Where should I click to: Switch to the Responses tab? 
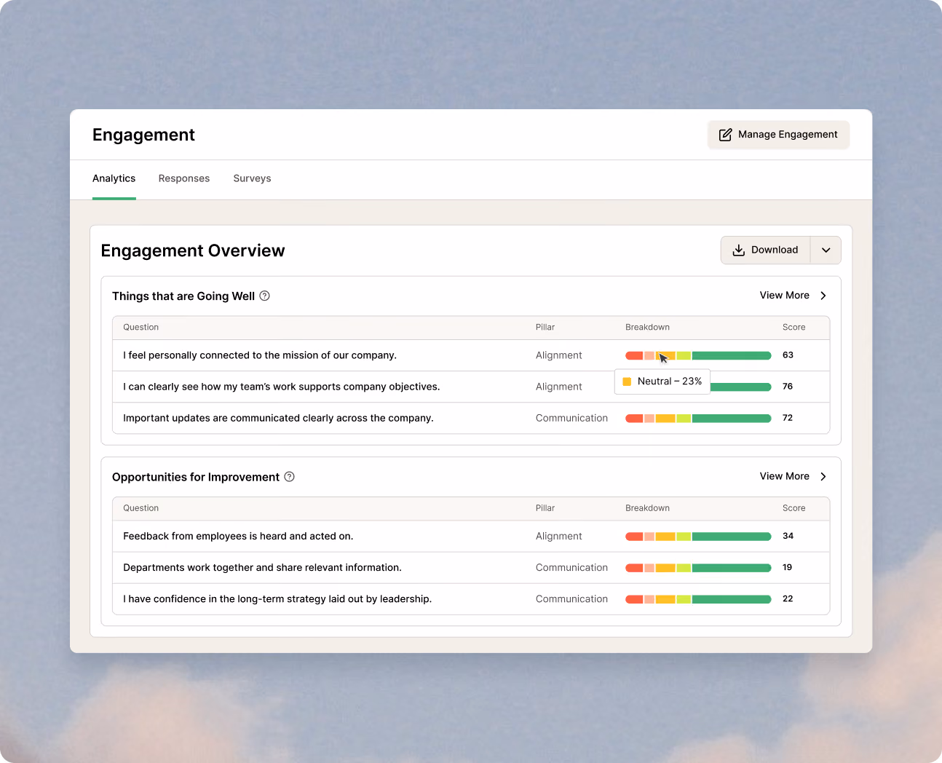184,178
